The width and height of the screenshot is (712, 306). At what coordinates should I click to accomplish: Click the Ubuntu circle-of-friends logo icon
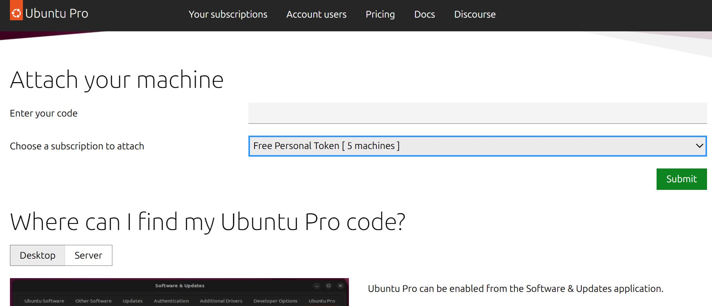[16, 13]
